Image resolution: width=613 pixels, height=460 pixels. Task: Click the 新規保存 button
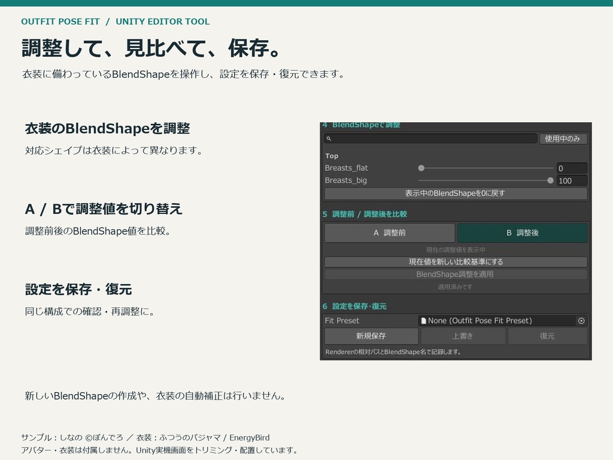(371, 336)
